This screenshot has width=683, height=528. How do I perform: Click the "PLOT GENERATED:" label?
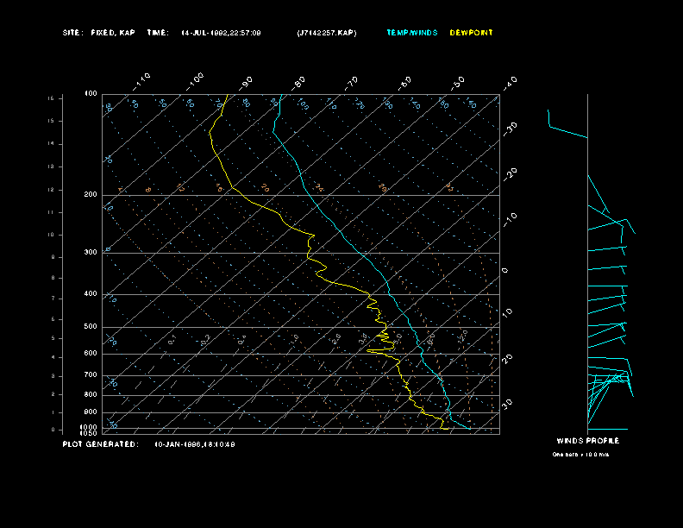point(101,444)
